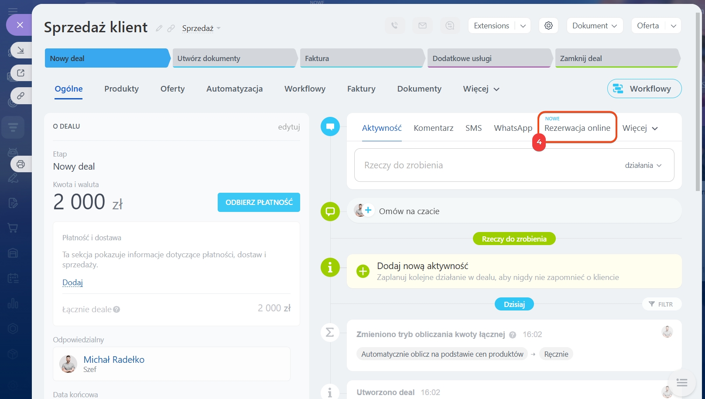Click help question mark next to Łącznie deale

point(116,310)
